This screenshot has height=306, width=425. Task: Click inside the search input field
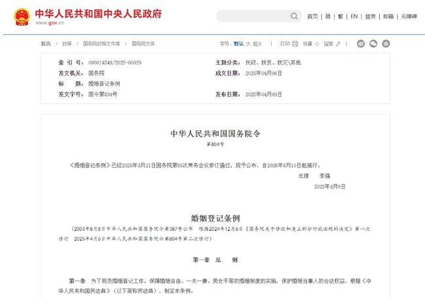point(252,16)
